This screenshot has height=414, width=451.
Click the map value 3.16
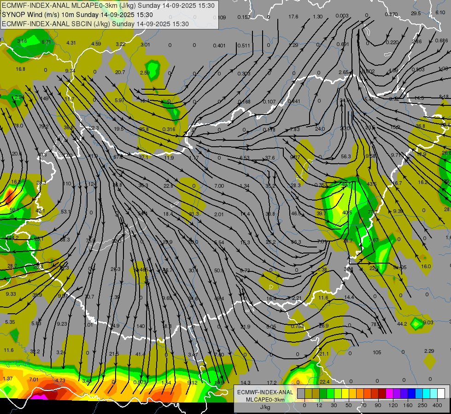22,41
